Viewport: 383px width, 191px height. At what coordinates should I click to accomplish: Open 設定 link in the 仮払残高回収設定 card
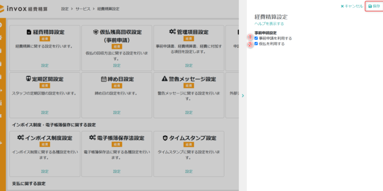click(x=116, y=66)
